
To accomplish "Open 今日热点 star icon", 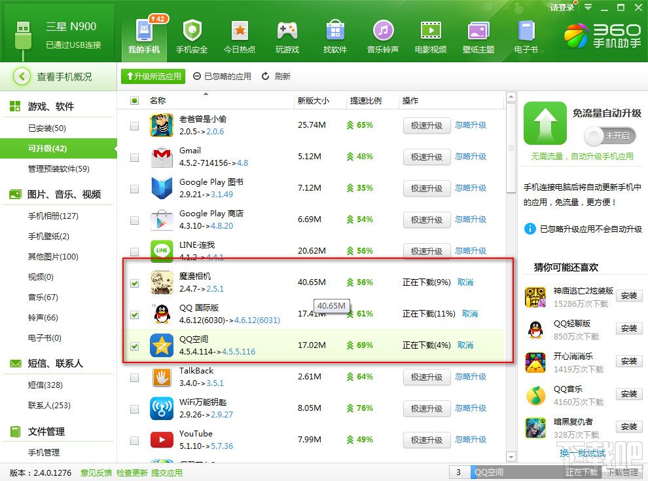I will [240, 30].
